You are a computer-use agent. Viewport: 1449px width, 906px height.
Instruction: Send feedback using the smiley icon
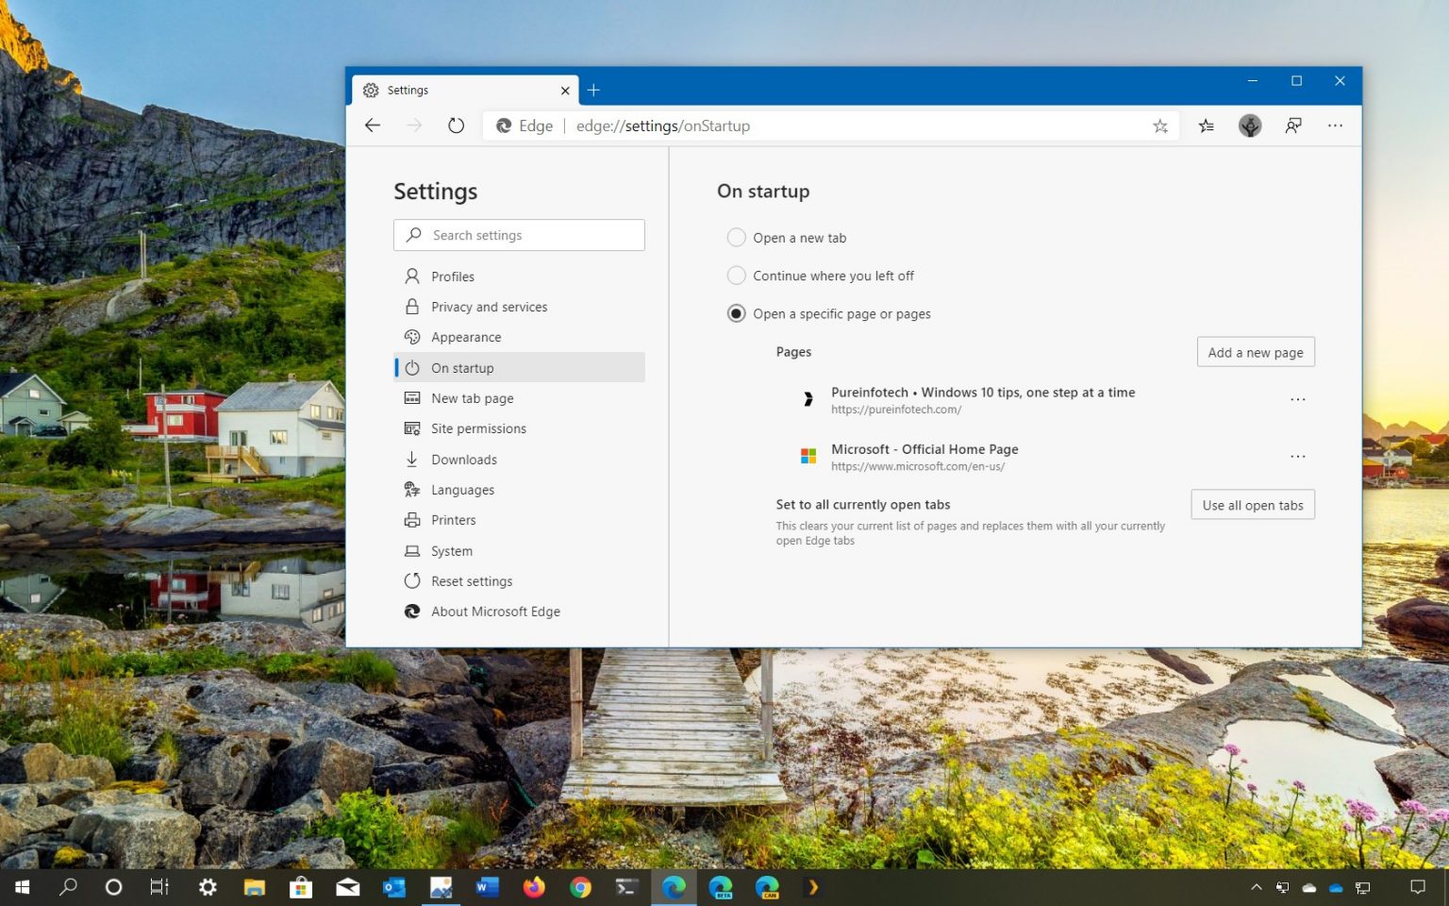1293,126
